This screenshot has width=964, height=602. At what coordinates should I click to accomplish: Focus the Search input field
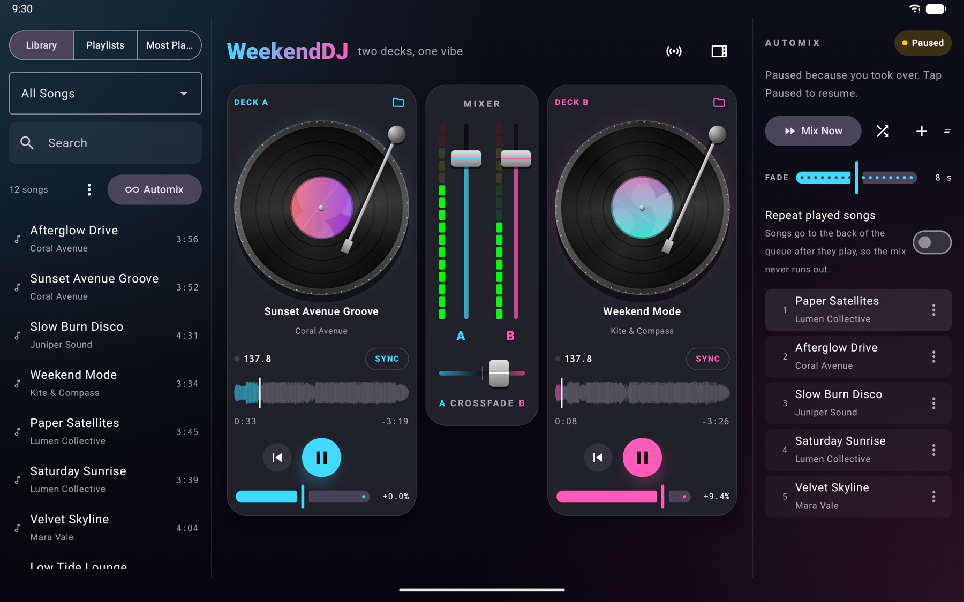point(106,143)
